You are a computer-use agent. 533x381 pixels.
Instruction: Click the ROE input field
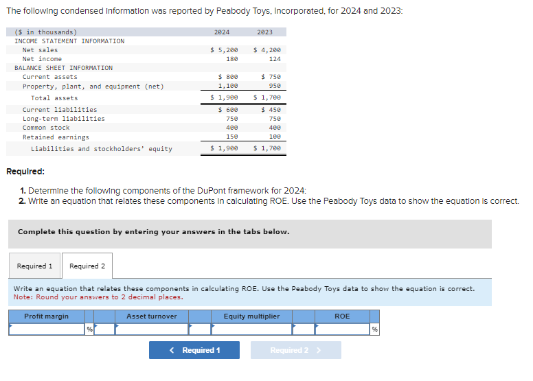(x=342, y=329)
